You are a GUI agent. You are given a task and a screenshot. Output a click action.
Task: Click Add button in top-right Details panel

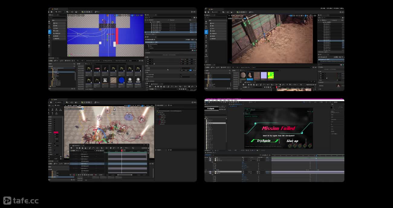(336, 57)
